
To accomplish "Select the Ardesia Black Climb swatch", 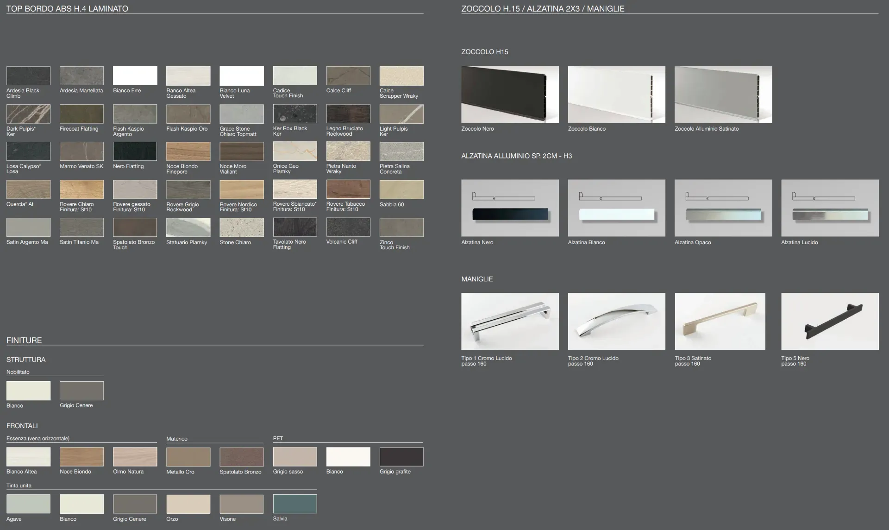I will click(28, 76).
